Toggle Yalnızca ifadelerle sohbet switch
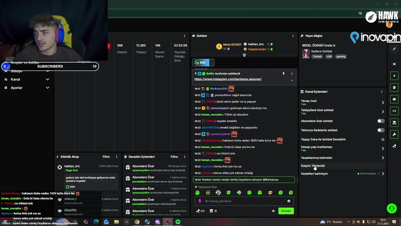Image resolution: width=401 pixels, height=226 pixels. (x=381, y=130)
